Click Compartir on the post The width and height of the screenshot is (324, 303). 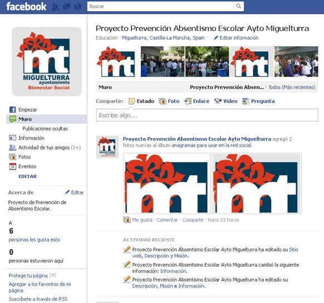pos(193,220)
